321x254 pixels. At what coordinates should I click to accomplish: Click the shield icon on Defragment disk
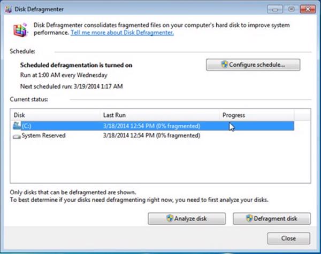click(249, 219)
